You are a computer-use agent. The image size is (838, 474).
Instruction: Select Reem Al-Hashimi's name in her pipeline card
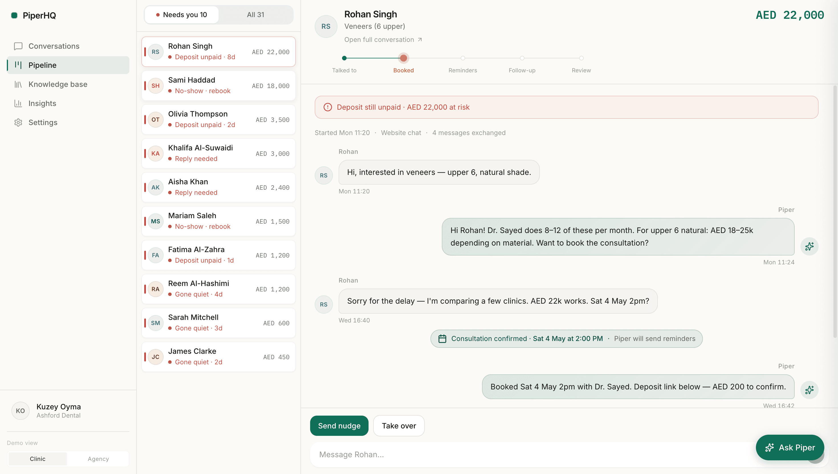tap(199, 283)
